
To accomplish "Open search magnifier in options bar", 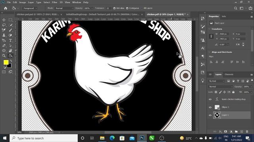I will (x=235, y=8).
